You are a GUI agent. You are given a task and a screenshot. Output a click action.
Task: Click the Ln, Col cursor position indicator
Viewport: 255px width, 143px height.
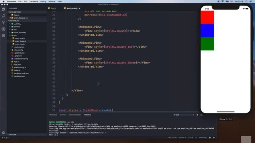(172, 138)
